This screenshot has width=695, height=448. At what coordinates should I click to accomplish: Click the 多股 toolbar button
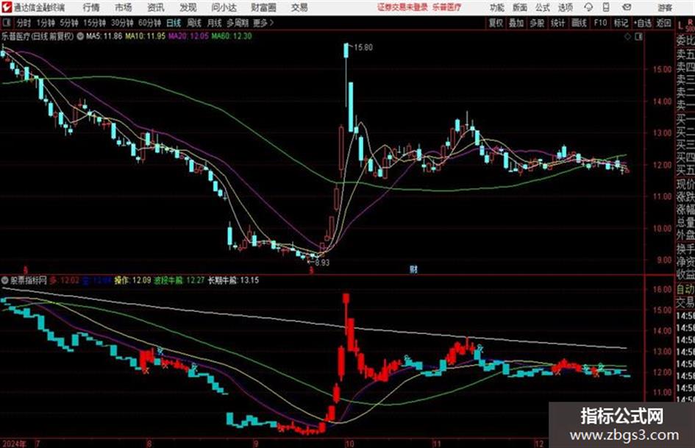[537, 23]
